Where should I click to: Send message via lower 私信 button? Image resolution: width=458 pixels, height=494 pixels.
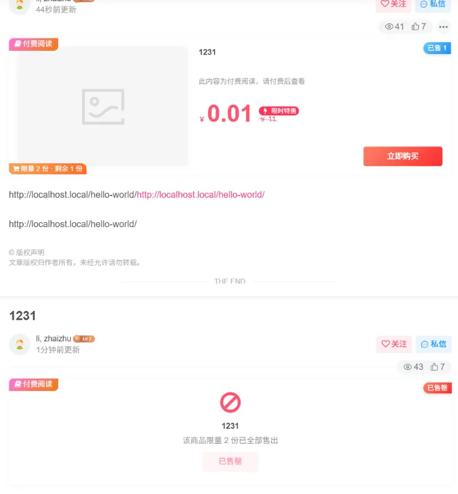(x=434, y=344)
